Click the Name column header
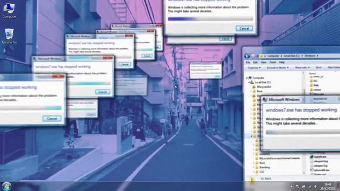The width and height of the screenshot is (340, 191). click(312, 74)
